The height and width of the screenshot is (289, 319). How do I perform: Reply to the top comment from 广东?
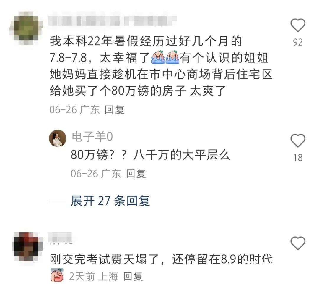tap(115, 110)
